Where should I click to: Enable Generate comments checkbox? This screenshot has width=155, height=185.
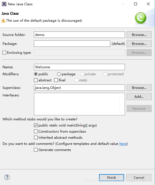point(36,150)
